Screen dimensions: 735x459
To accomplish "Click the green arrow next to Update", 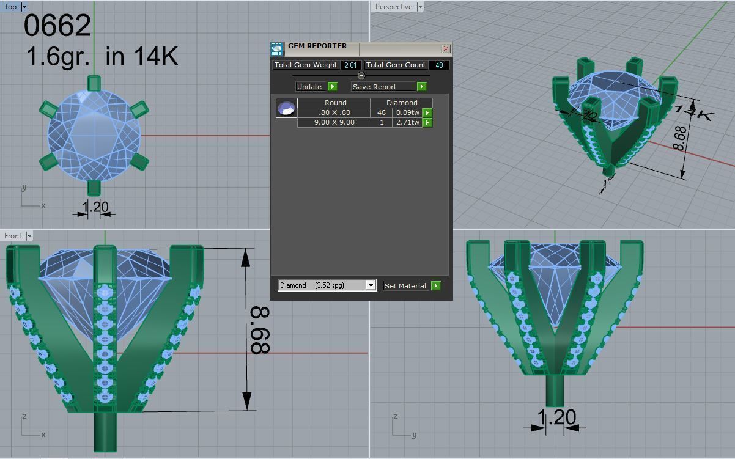I will tap(332, 86).
